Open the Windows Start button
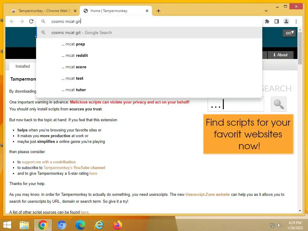The width and height of the screenshot is (308, 231). pyautogui.click(x=7, y=225)
